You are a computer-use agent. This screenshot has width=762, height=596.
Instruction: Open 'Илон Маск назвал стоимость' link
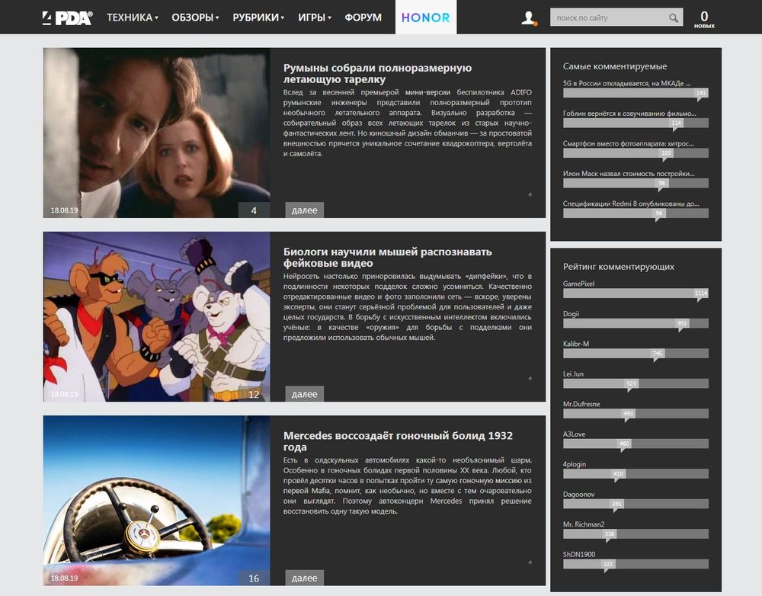[629, 174]
